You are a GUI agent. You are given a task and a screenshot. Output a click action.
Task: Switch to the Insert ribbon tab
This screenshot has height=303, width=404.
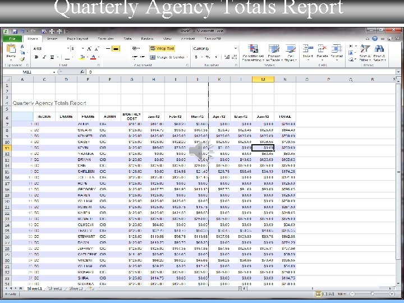click(52, 39)
